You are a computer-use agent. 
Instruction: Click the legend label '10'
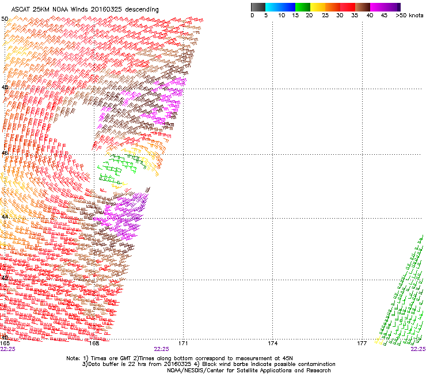[x=282, y=16]
